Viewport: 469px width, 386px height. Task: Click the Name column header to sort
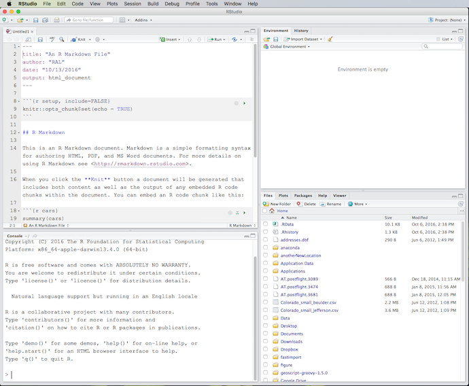point(292,217)
